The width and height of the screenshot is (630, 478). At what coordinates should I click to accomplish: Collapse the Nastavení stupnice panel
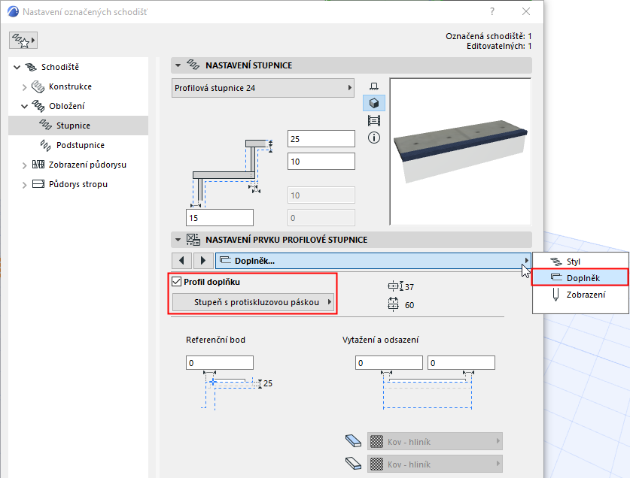(178, 65)
